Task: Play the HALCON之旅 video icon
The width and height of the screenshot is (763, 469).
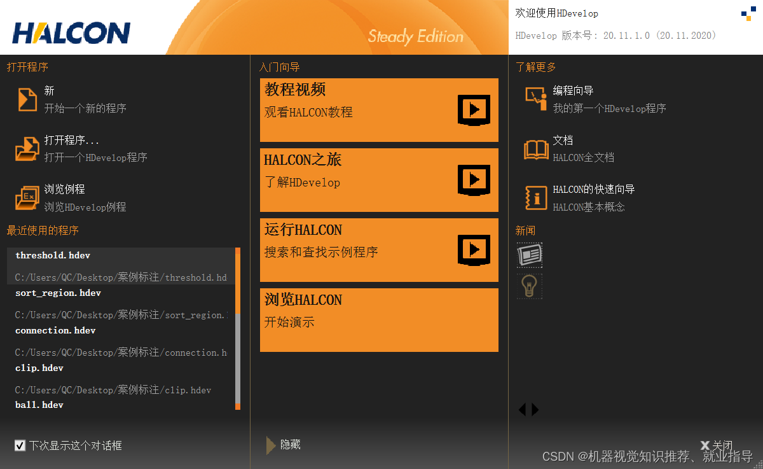Action: click(474, 180)
